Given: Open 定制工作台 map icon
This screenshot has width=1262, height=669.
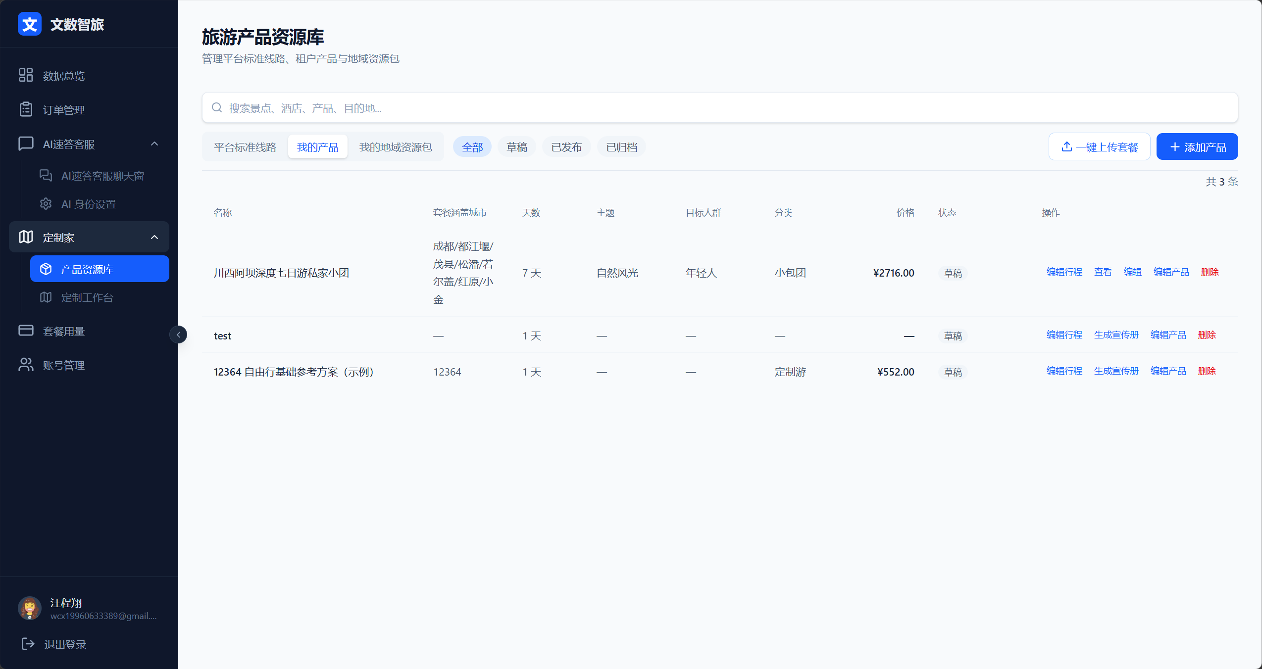Looking at the screenshot, I should (x=46, y=297).
